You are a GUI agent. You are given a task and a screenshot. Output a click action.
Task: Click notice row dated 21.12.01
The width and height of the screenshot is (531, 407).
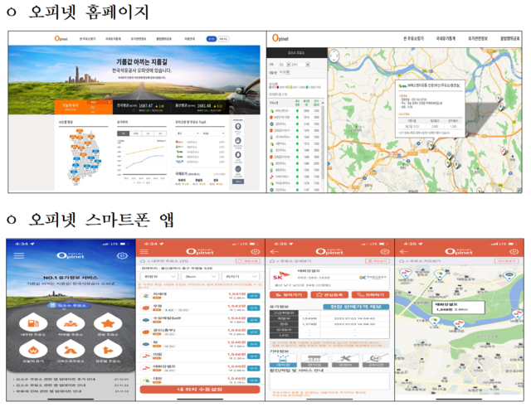(x=71, y=380)
